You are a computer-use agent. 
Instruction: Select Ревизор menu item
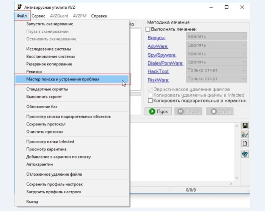72,71
